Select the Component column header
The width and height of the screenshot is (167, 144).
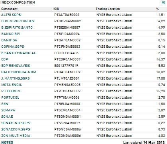click(x=9, y=9)
